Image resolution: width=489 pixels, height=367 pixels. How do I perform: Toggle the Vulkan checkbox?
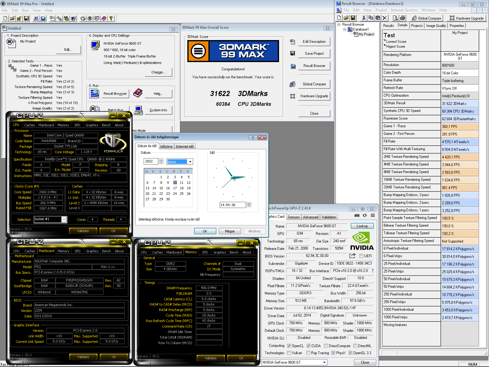[289, 353]
